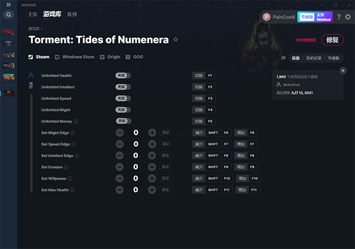
Task: Increase Set Might Edge with plus button
Action: (152, 133)
